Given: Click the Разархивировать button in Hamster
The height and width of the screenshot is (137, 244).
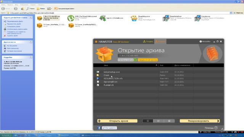Looking at the screenshot, I should [200, 121].
